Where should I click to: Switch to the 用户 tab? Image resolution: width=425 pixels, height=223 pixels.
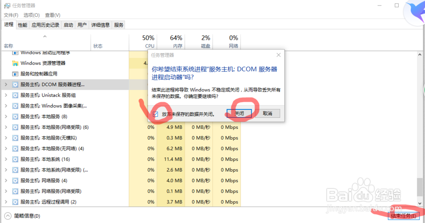[x=82, y=25]
